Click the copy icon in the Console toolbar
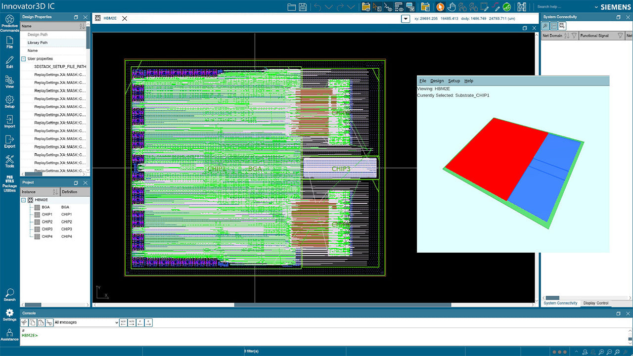Image resolution: width=633 pixels, height=356 pixels. pyautogui.click(x=33, y=322)
